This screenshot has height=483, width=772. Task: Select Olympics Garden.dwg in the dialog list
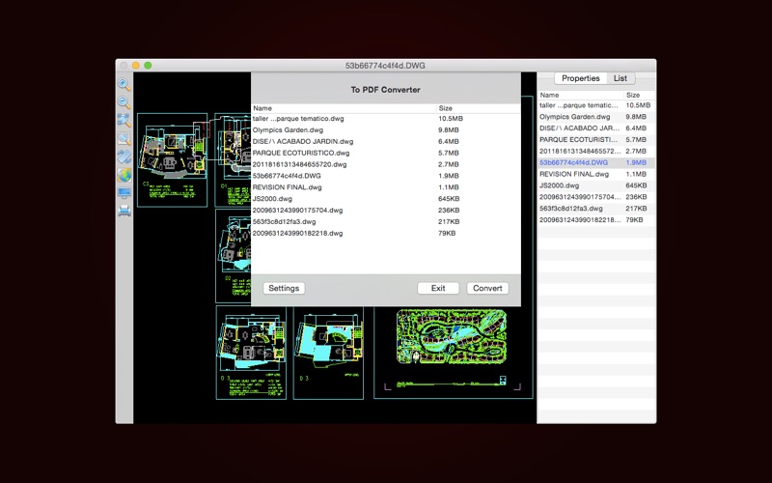(x=386, y=130)
